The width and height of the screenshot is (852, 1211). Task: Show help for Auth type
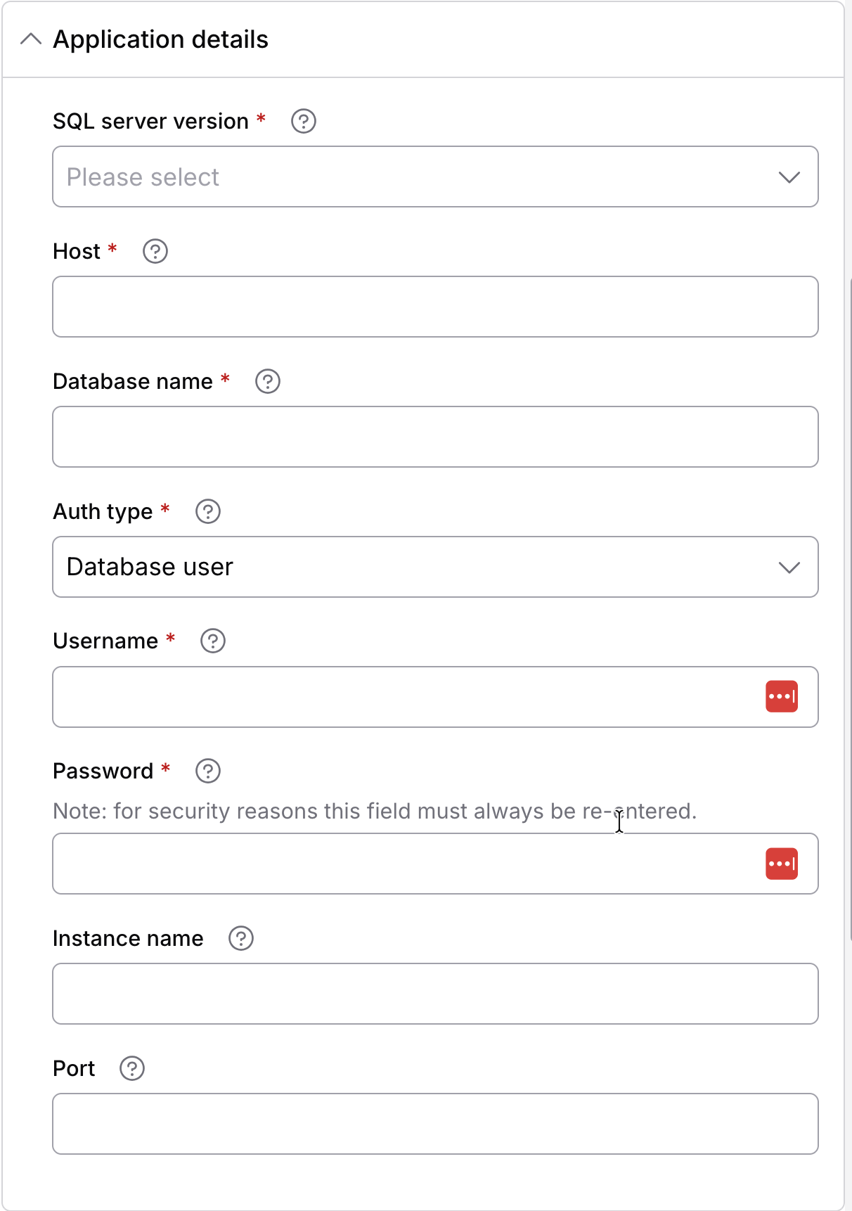pyautogui.click(x=207, y=511)
